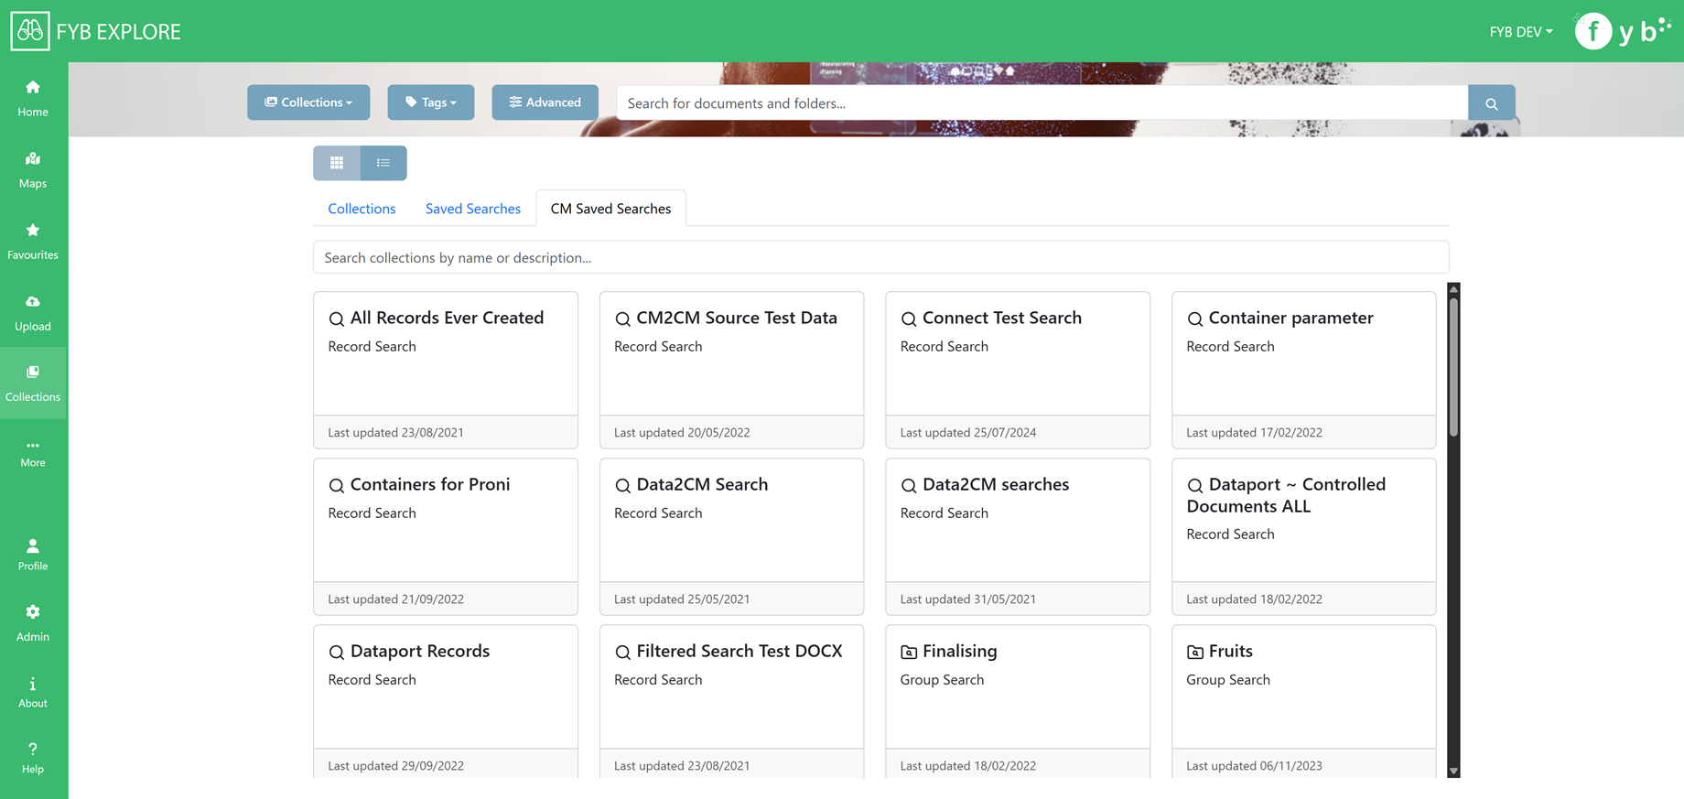Go to Home in sidebar
The height and width of the screenshot is (799, 1684).
33,98
